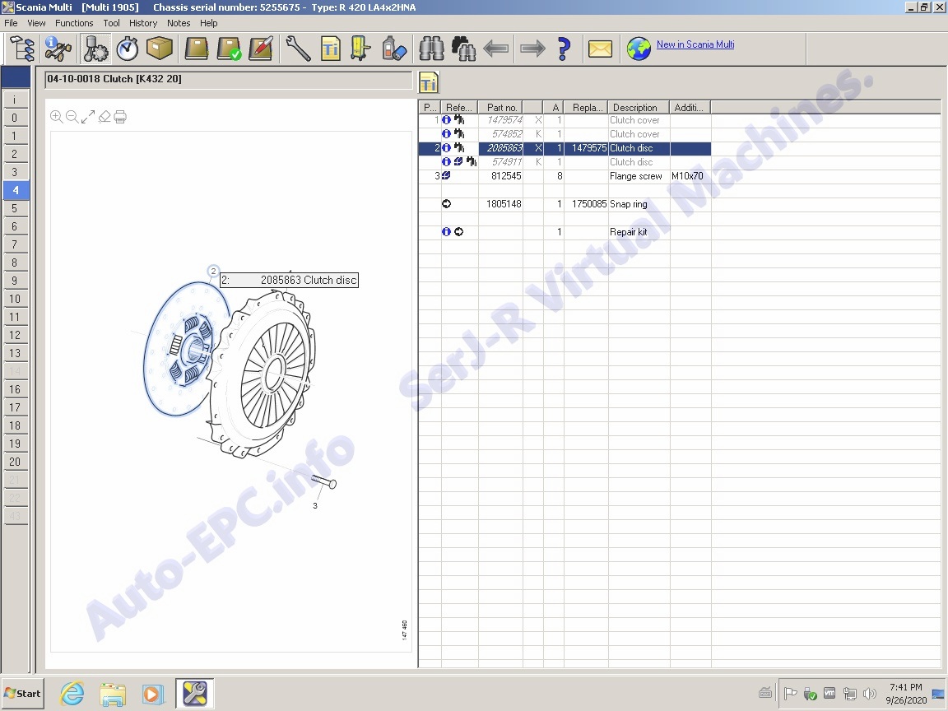
Task: Click the Part no. column header
Action: click(500, 107)
